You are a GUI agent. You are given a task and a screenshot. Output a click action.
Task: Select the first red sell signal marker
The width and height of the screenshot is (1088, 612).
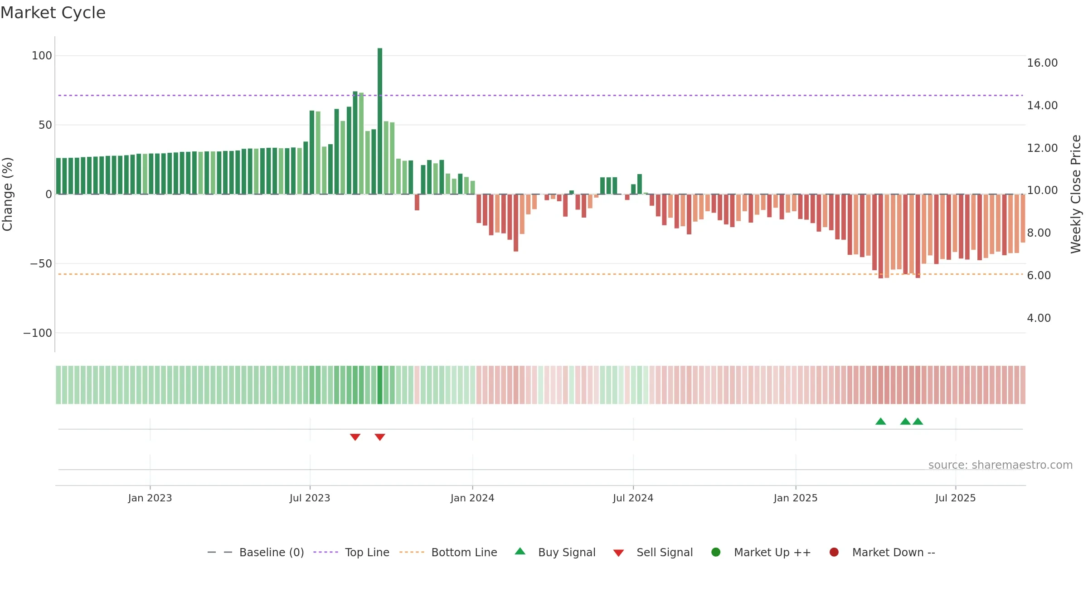pyautogui.click(x=355, y=437)
